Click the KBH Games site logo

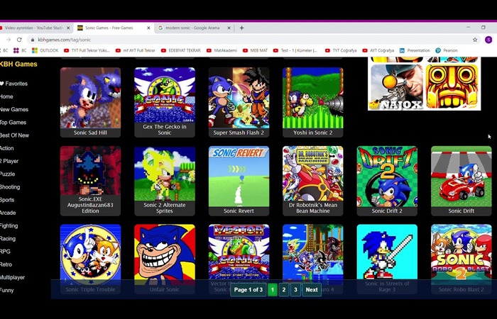point(18,64)
